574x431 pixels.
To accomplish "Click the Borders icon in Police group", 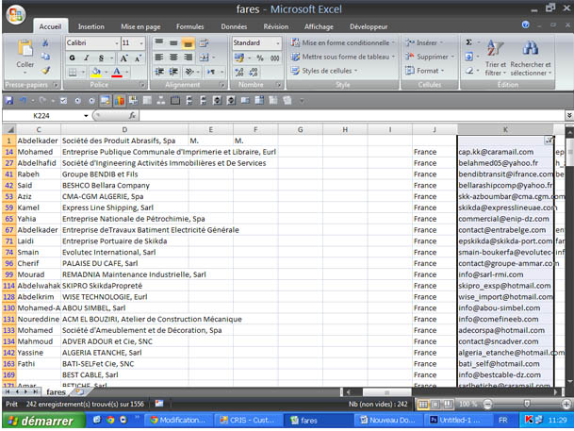I will [73, 72].
